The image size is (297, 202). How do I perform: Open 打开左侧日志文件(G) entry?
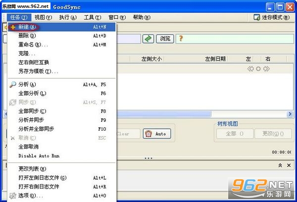[62, 178]
